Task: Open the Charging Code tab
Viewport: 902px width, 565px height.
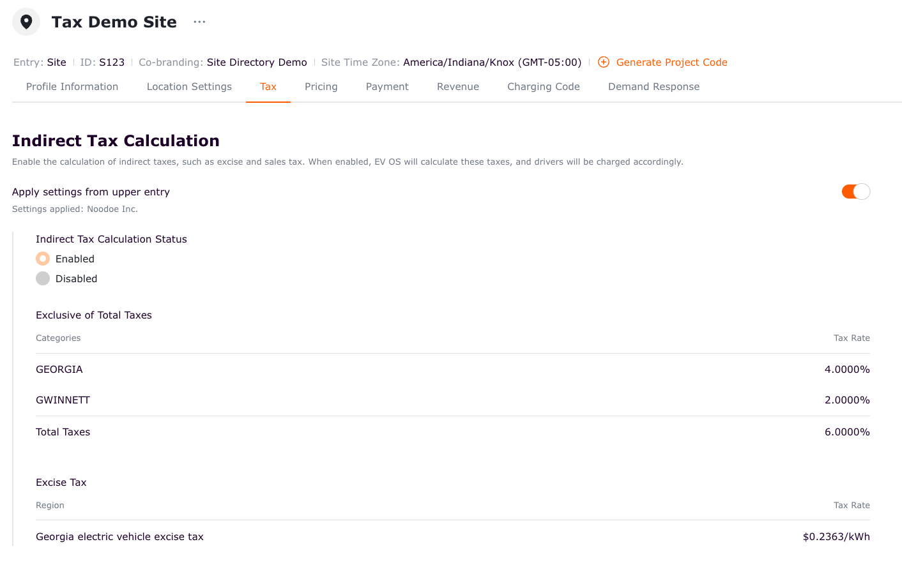Action: coord(544,87)
